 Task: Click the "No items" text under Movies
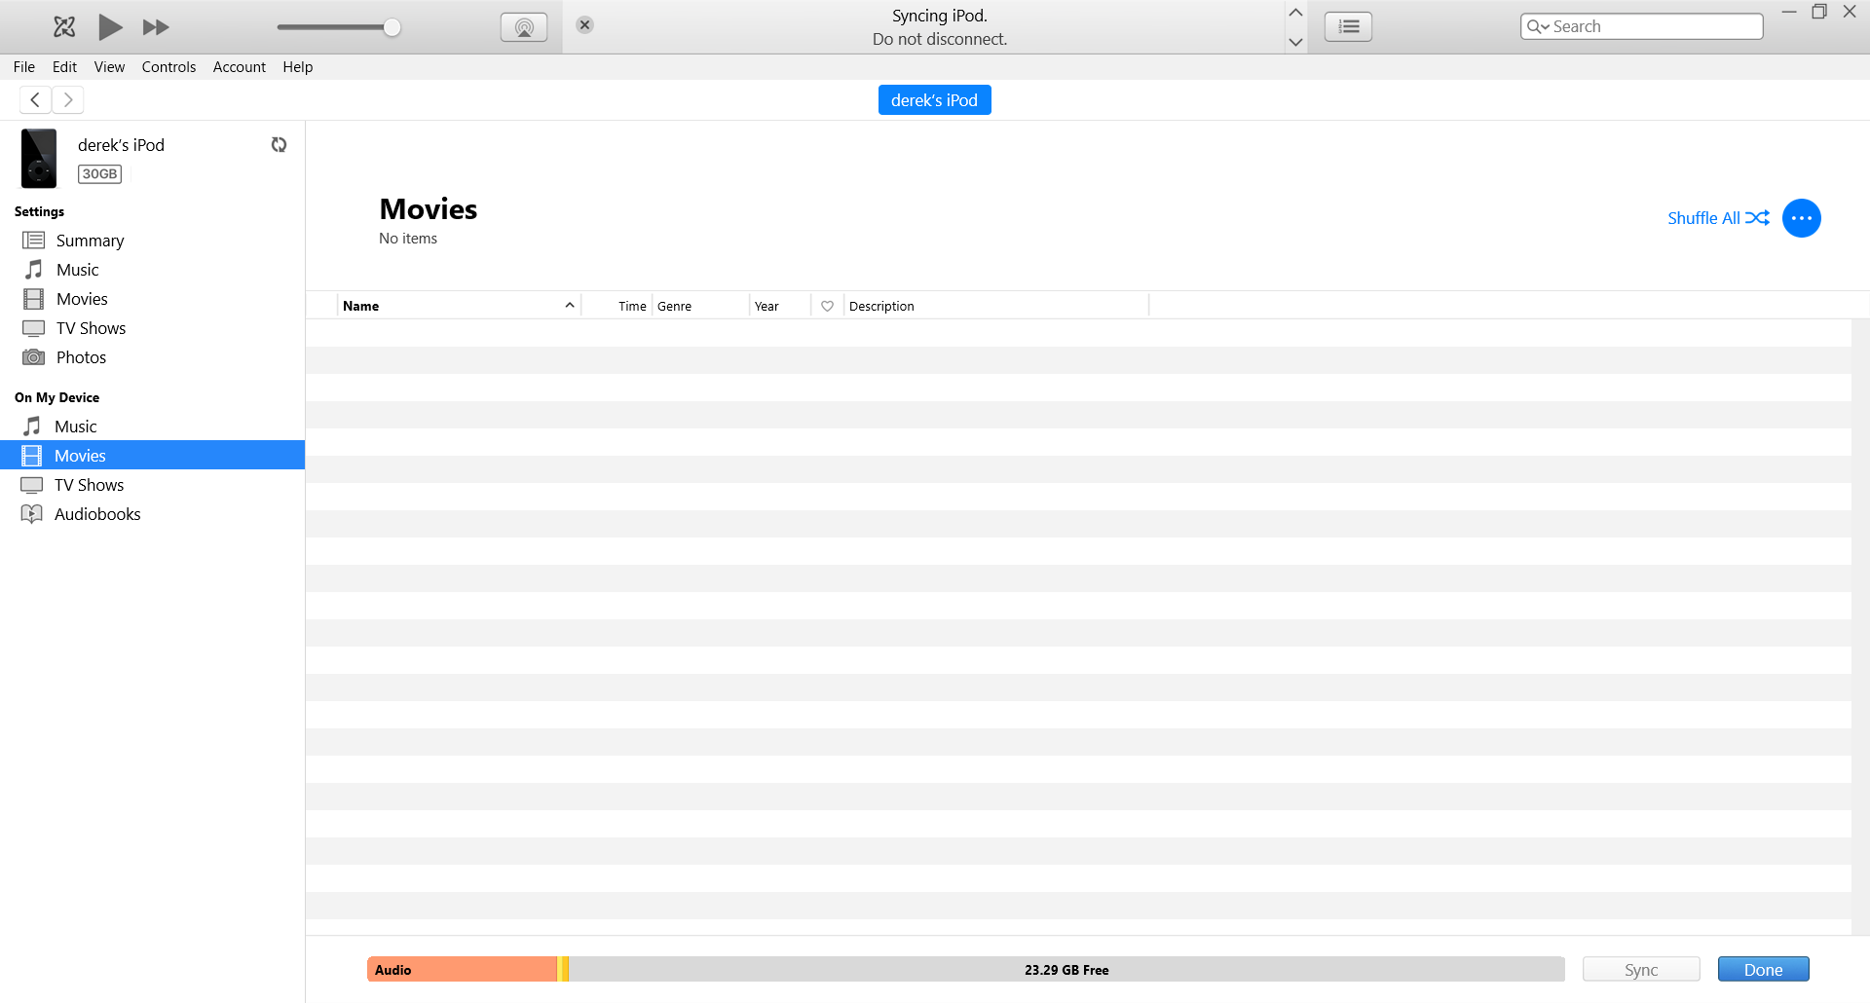(408, 239)
